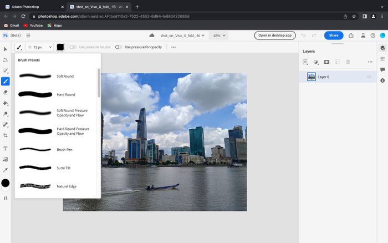Open the document name dropdown
Screen dimensions: 388x243
click(183, 36)
